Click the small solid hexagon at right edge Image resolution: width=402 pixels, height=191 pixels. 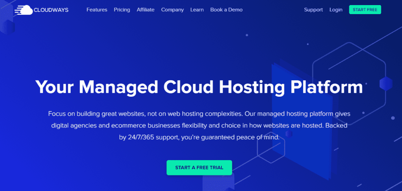(x=386, y=84)
